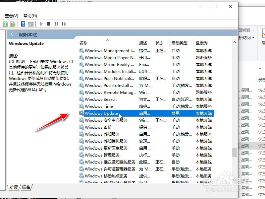Open the 帮助(H) menu
Image resolution: width=265 pixels, height=199 pixels.
tap(30, 16)
